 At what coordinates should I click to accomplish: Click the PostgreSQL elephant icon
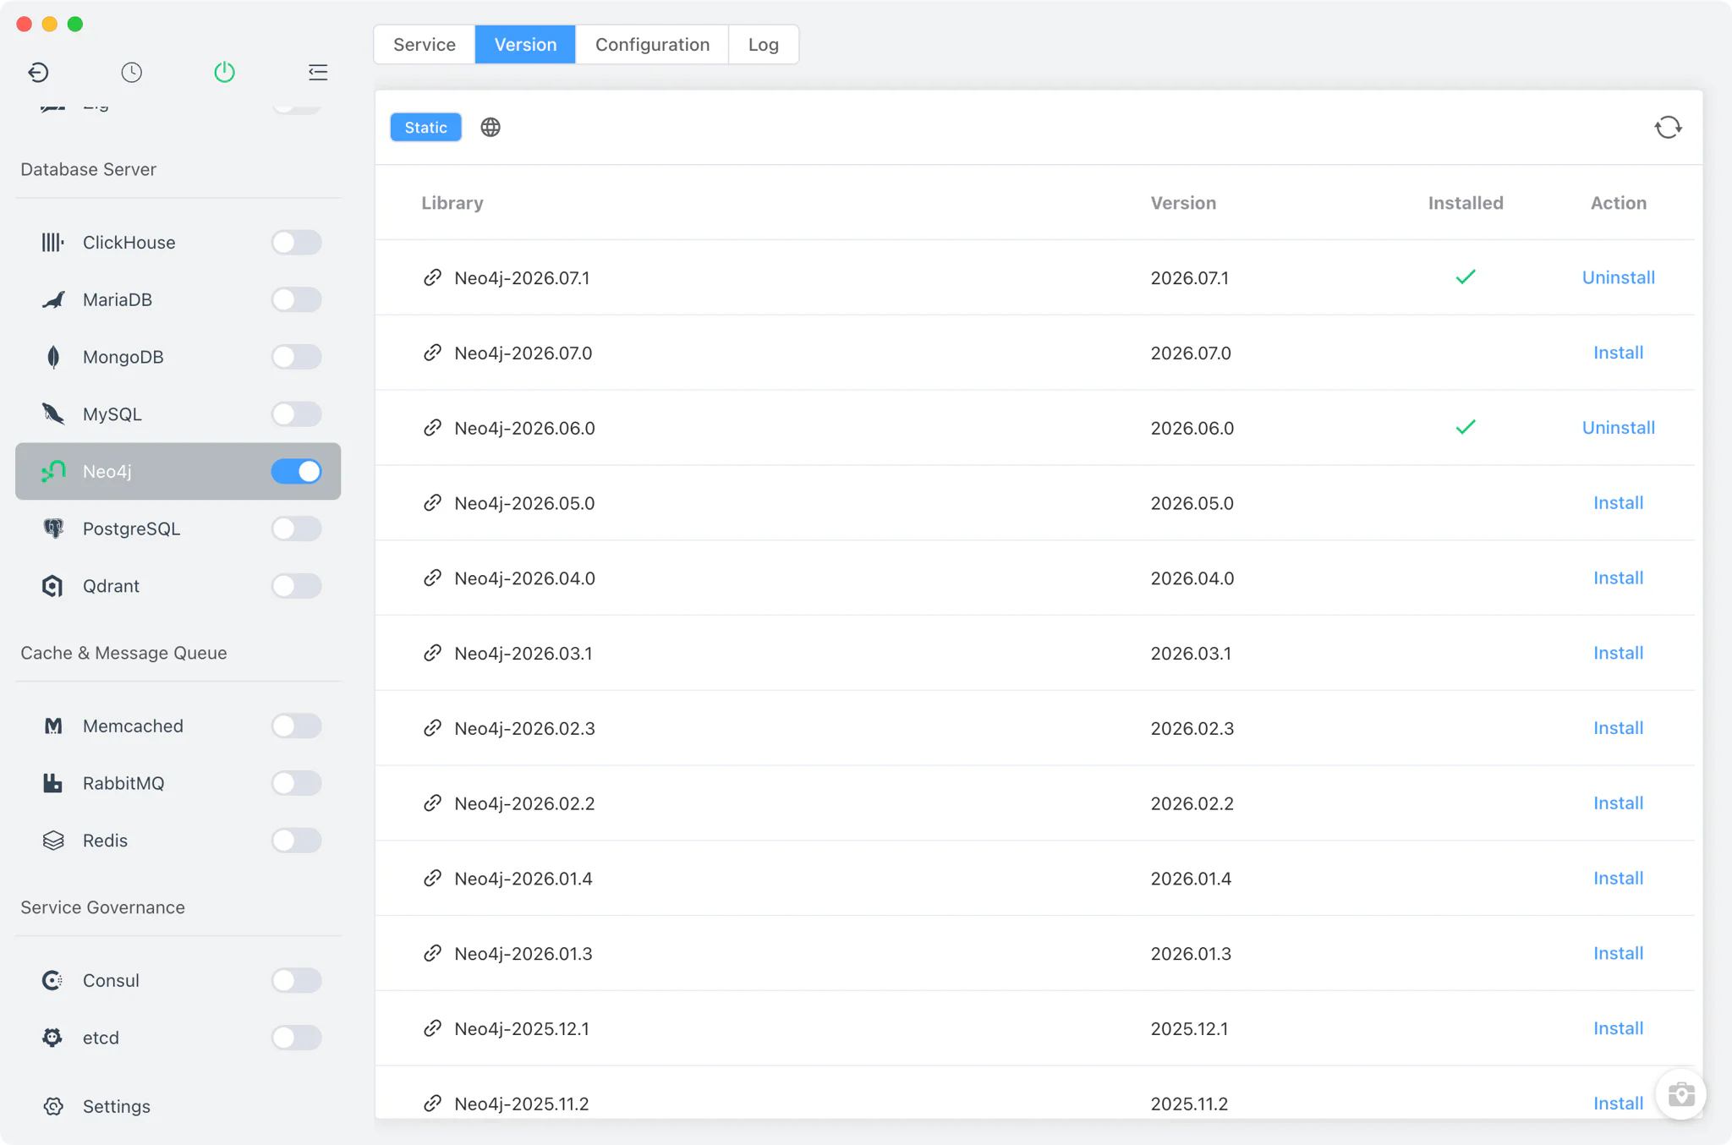click(53, 529)
